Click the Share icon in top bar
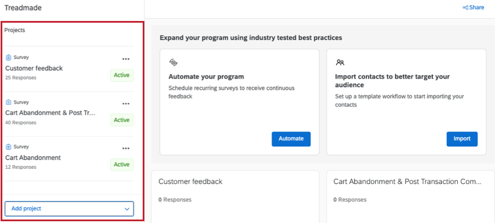Viewport: 495px width, 223px height. pos(465,8)
